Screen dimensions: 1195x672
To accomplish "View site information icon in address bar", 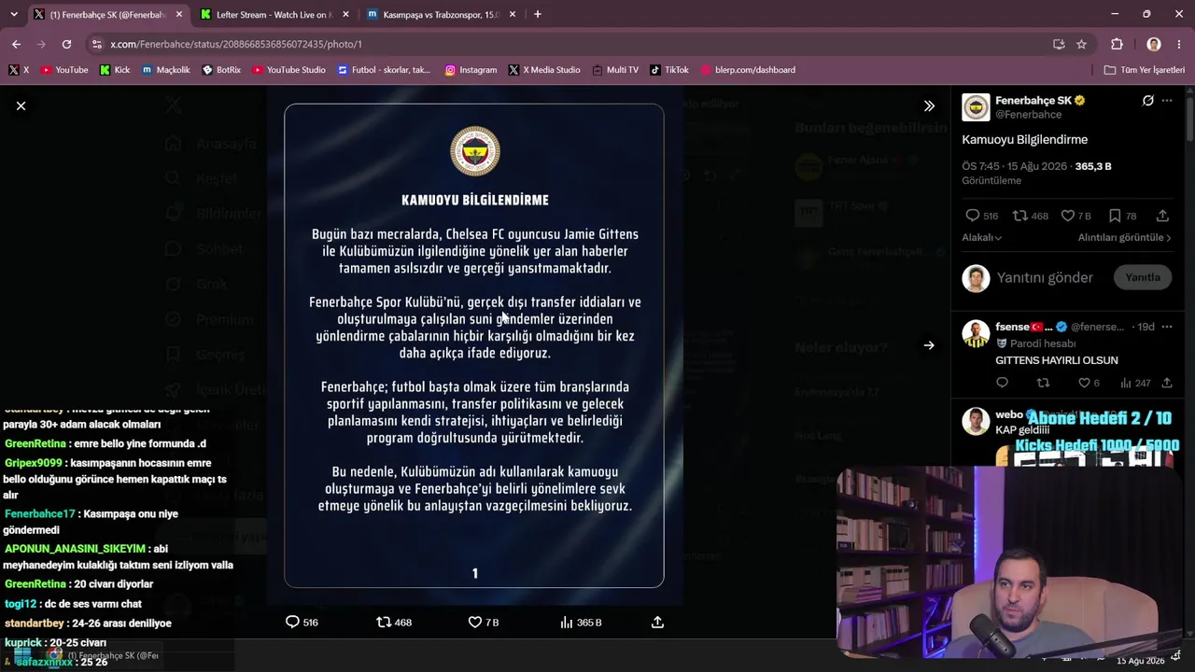I will [x=96, y=44].
